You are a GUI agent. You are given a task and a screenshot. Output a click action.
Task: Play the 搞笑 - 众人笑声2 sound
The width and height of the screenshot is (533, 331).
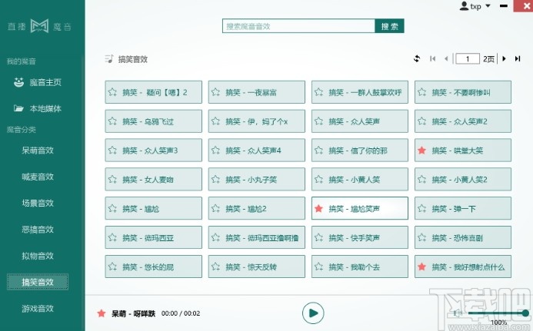(463, 121)
